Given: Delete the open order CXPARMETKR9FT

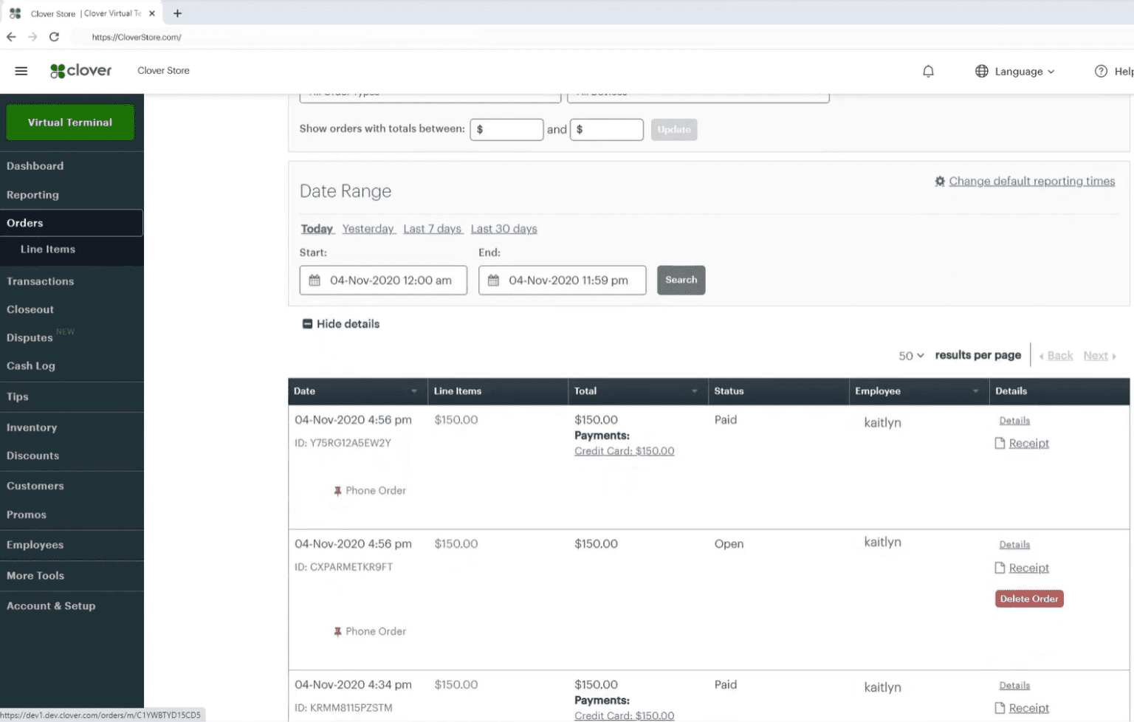Looking at the screenshot, I should [x=1028, y=599].
